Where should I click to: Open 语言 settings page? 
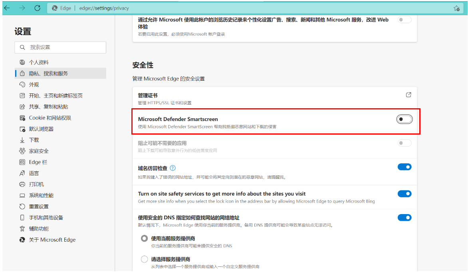click(60, 173)
